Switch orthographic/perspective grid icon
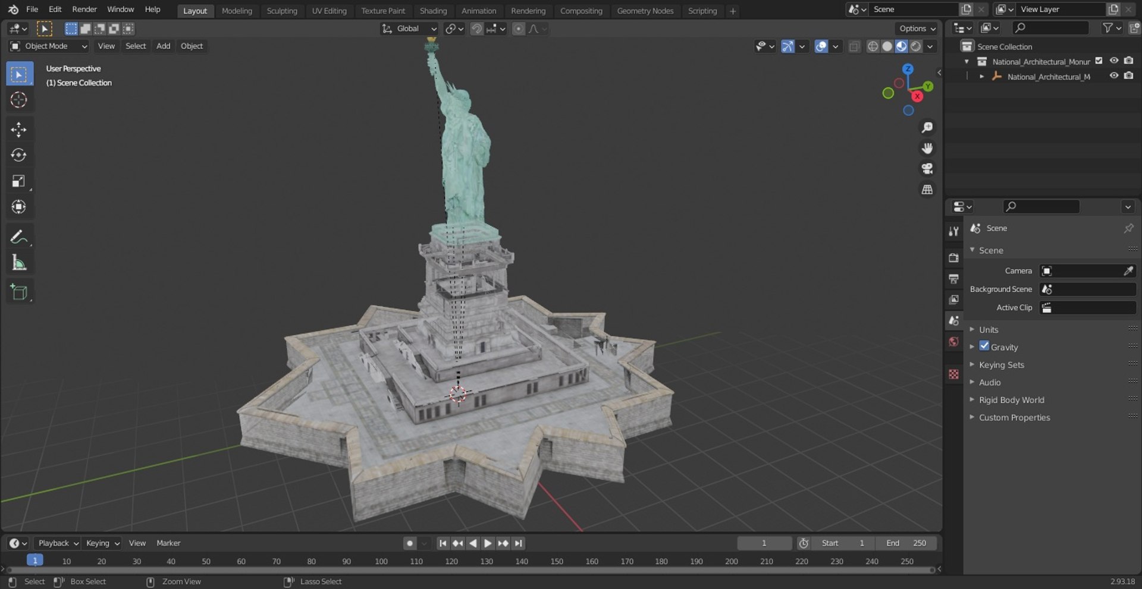This screenshot has width=1142, height=589. pyautogui.click(x=927, y=190)
